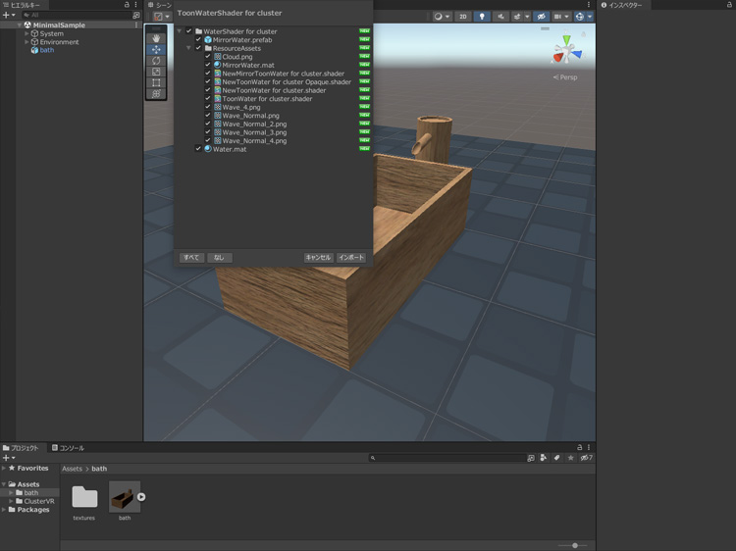Image resolution: width=736 pixels, height=551 pixels.
Task: Uncheck Water.mat import checkbox
Action: (x=198, y=149)
